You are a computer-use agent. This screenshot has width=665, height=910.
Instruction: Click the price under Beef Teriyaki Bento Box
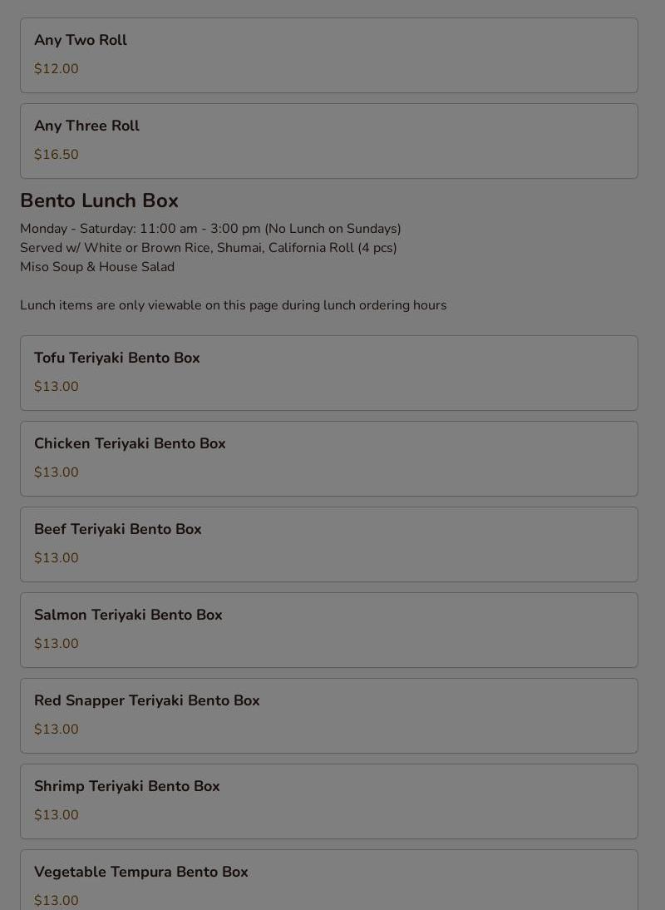57,557
